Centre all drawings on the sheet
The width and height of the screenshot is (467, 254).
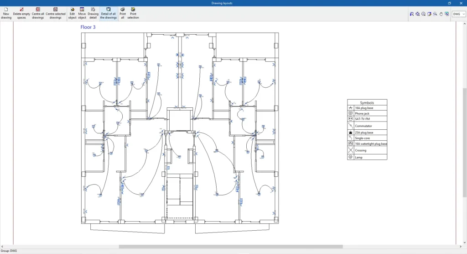tap(38, 13)
